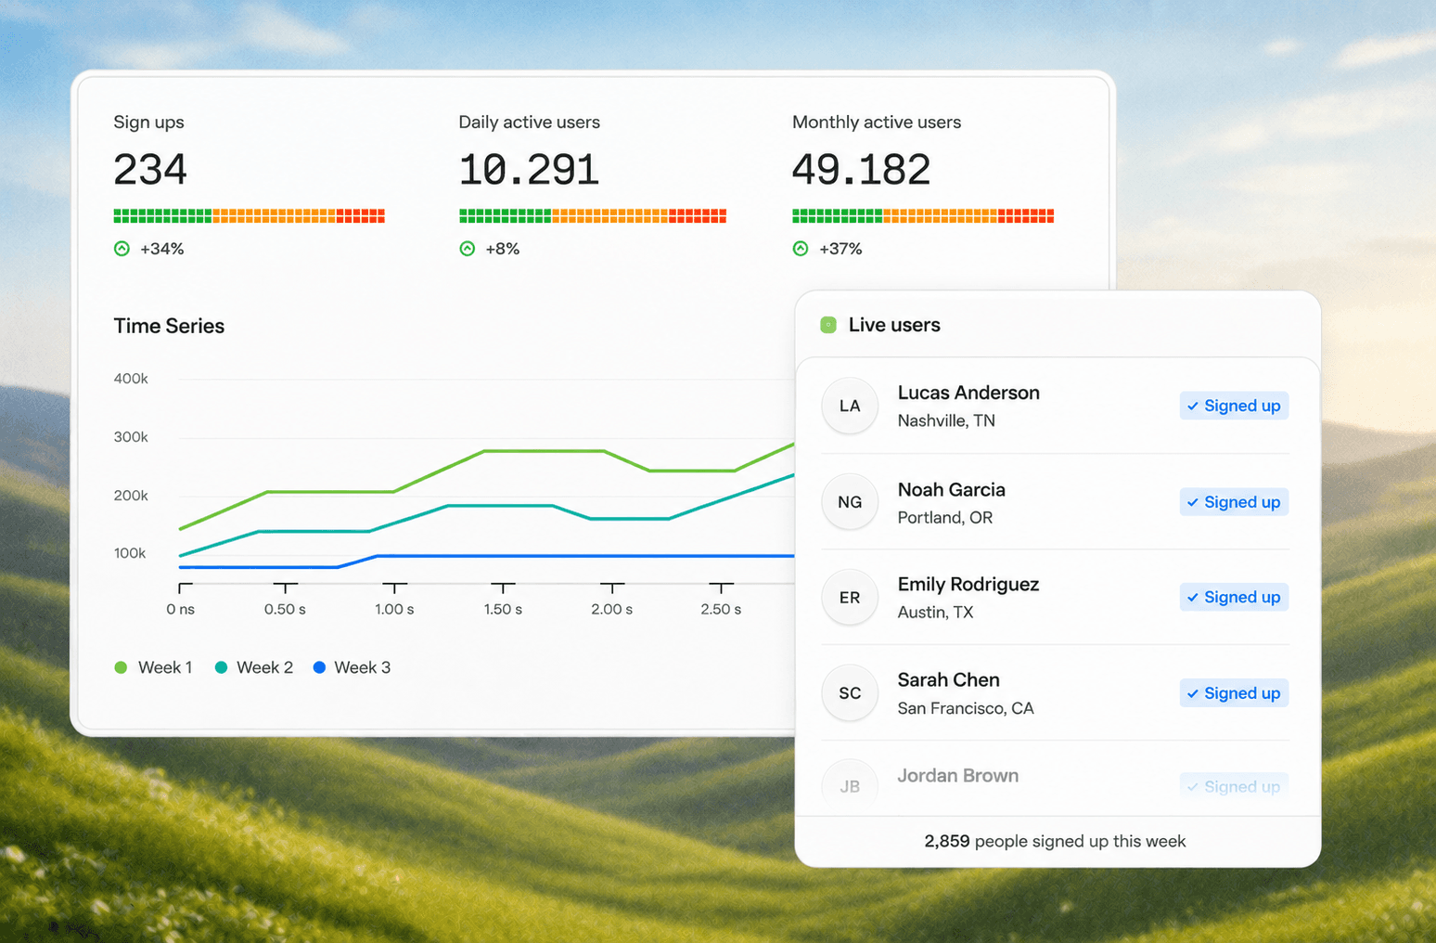Click the trend arrow icon beside +8%
Image resolution: width=1436 pixels, height=943 pixels.
[x=468, y=249]
